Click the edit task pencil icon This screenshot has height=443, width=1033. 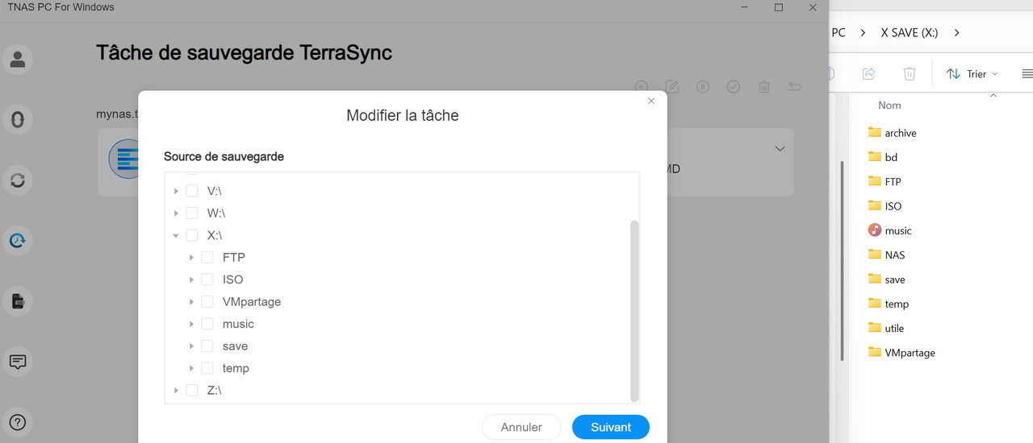click(672, 86)
